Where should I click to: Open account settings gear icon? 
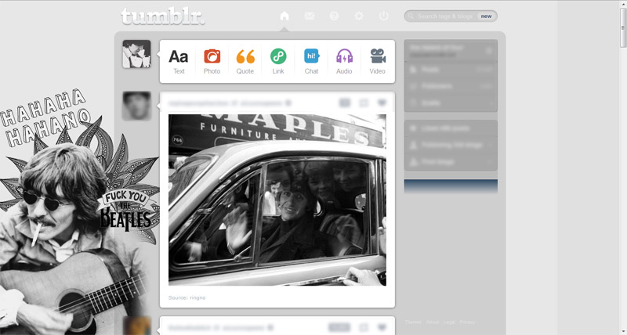click(x=359, y=16)
